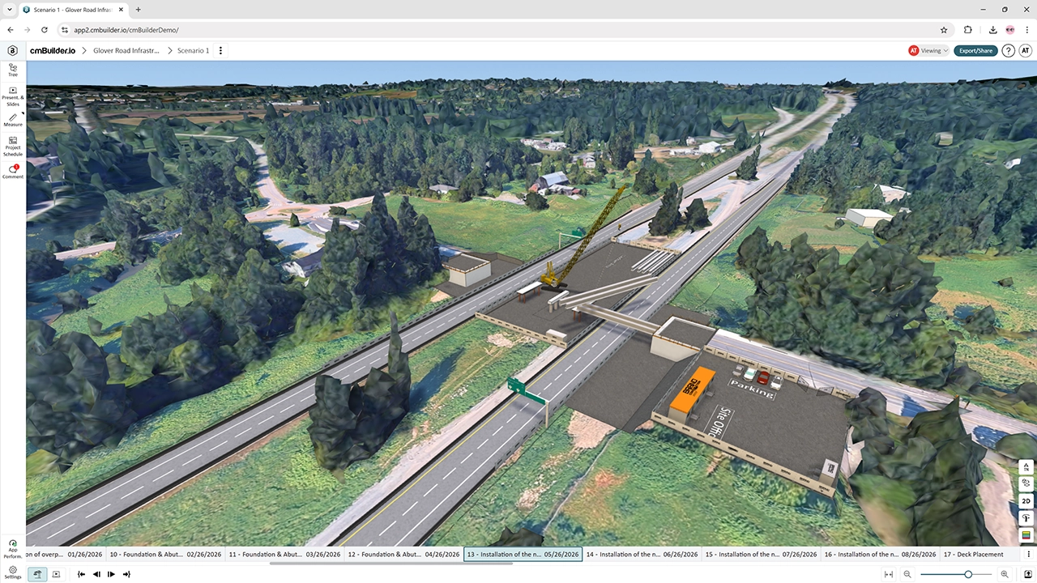Open the Viewing mode dropdown
This screenshot has width=1037, height=583.
pyautogui.click(x=928, y=50)
